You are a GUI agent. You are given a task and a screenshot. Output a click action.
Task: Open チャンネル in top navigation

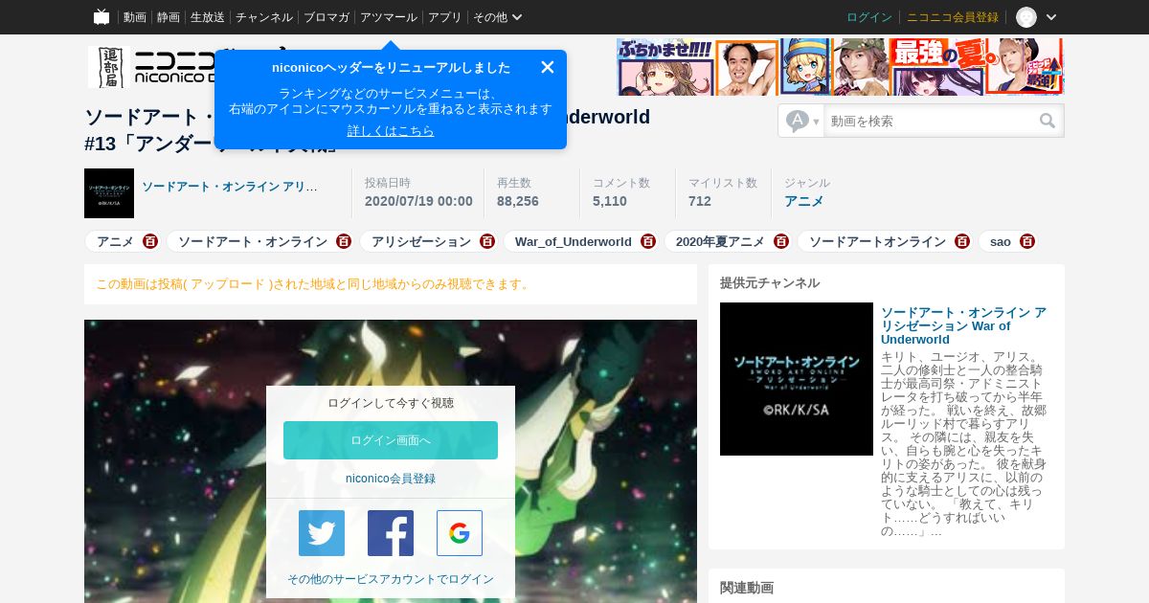(264, 17)
